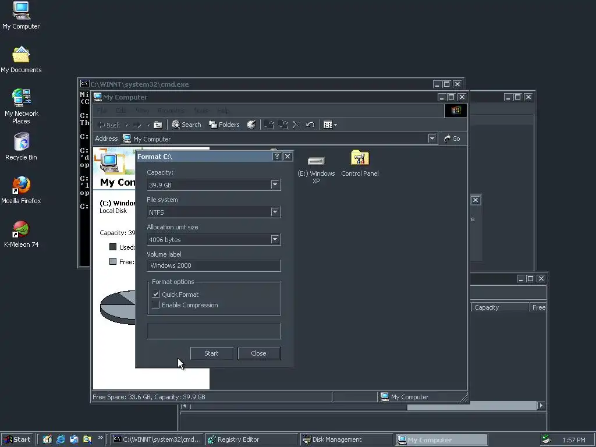Open the File menu in My Computer
The width and height of the screenshot is (596, 447).
pyautogui.click(x=101, y=111)
